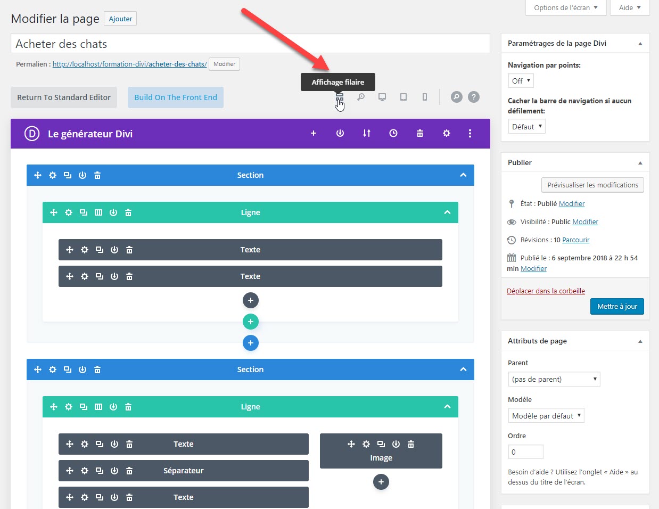Click the help question mark icon
This screenshot has width=659, height=509.
(x=473, y=97)
